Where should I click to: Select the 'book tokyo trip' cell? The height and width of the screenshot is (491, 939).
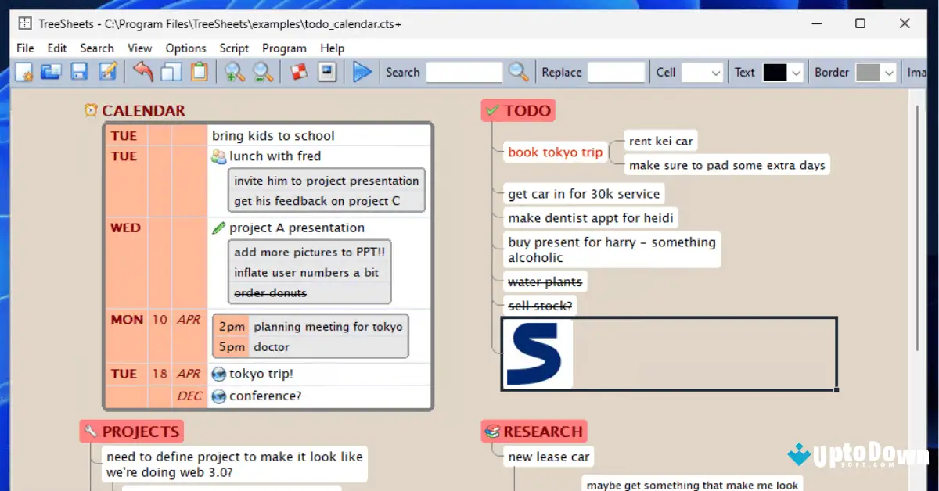(555, 152)
